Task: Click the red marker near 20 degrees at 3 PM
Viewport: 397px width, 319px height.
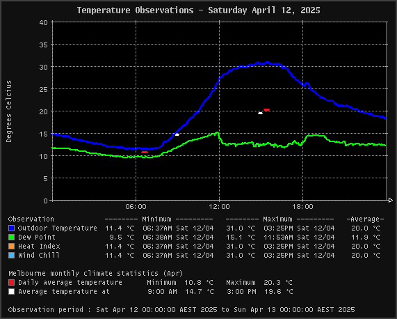Action: tap(266, 110)
